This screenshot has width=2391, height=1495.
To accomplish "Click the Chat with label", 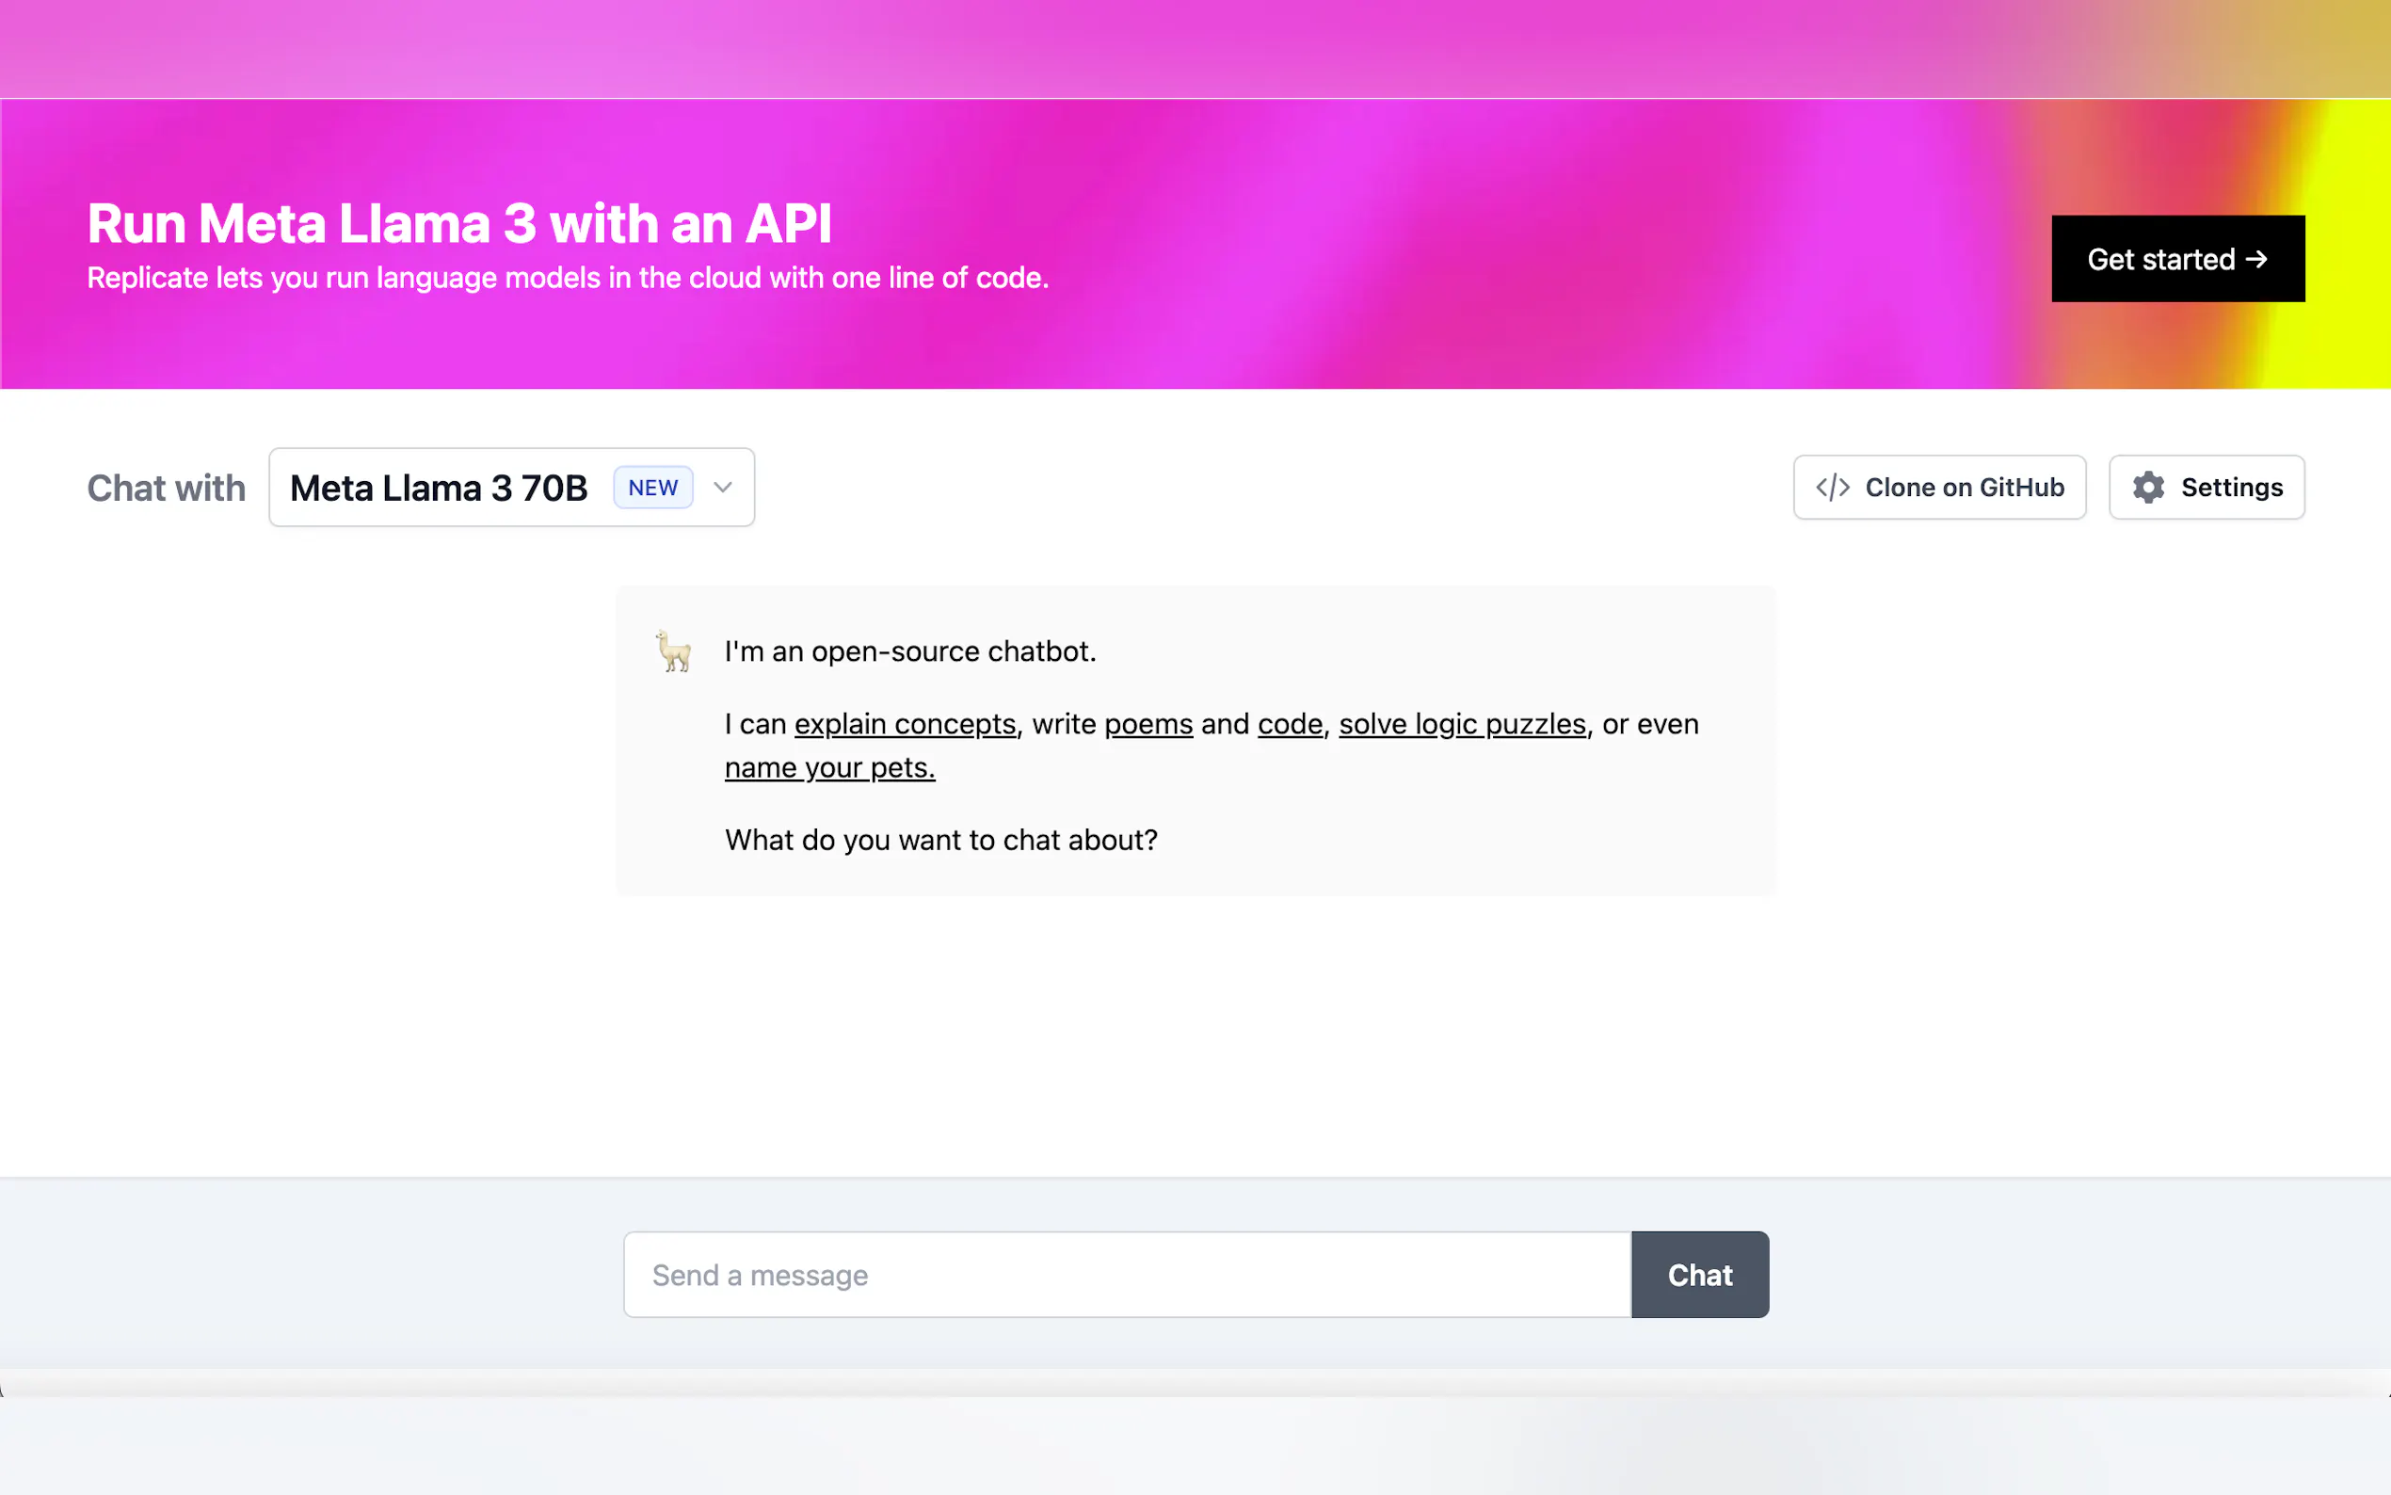I will (166, 489).
